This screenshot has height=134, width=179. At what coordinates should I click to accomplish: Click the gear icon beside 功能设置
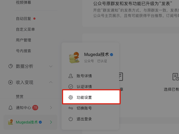70,97
